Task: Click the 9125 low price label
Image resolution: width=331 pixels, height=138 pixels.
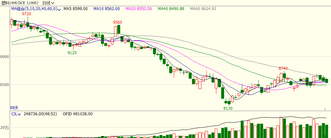Action: click(72, 53)
